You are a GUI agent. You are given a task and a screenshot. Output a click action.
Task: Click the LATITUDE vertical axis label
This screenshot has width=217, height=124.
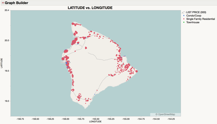click(x=2, y=63)
